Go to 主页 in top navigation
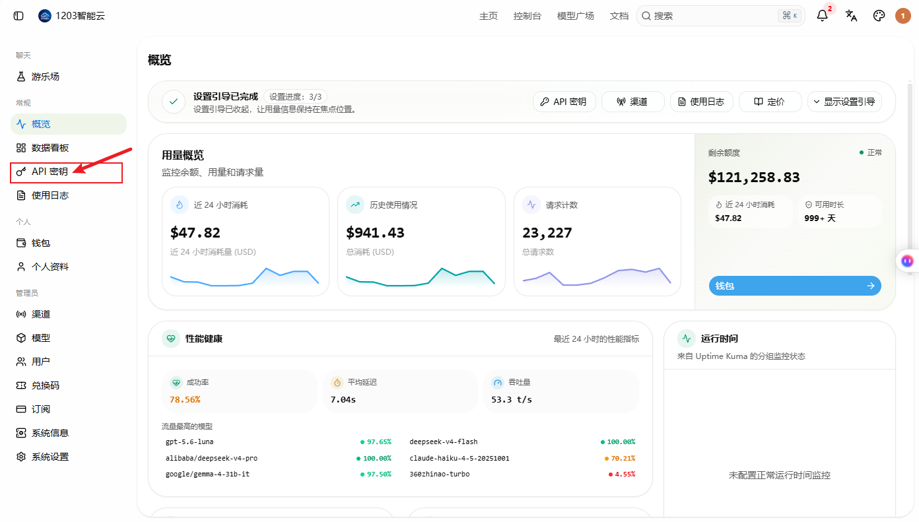Viewport: 919px width, 522px height. (x=489, y=16)
